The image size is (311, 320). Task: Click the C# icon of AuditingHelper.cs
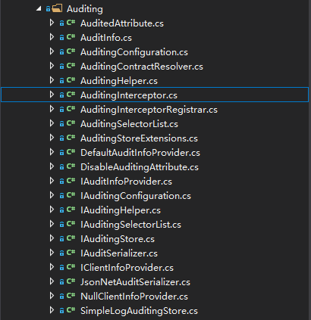(71, 80)
